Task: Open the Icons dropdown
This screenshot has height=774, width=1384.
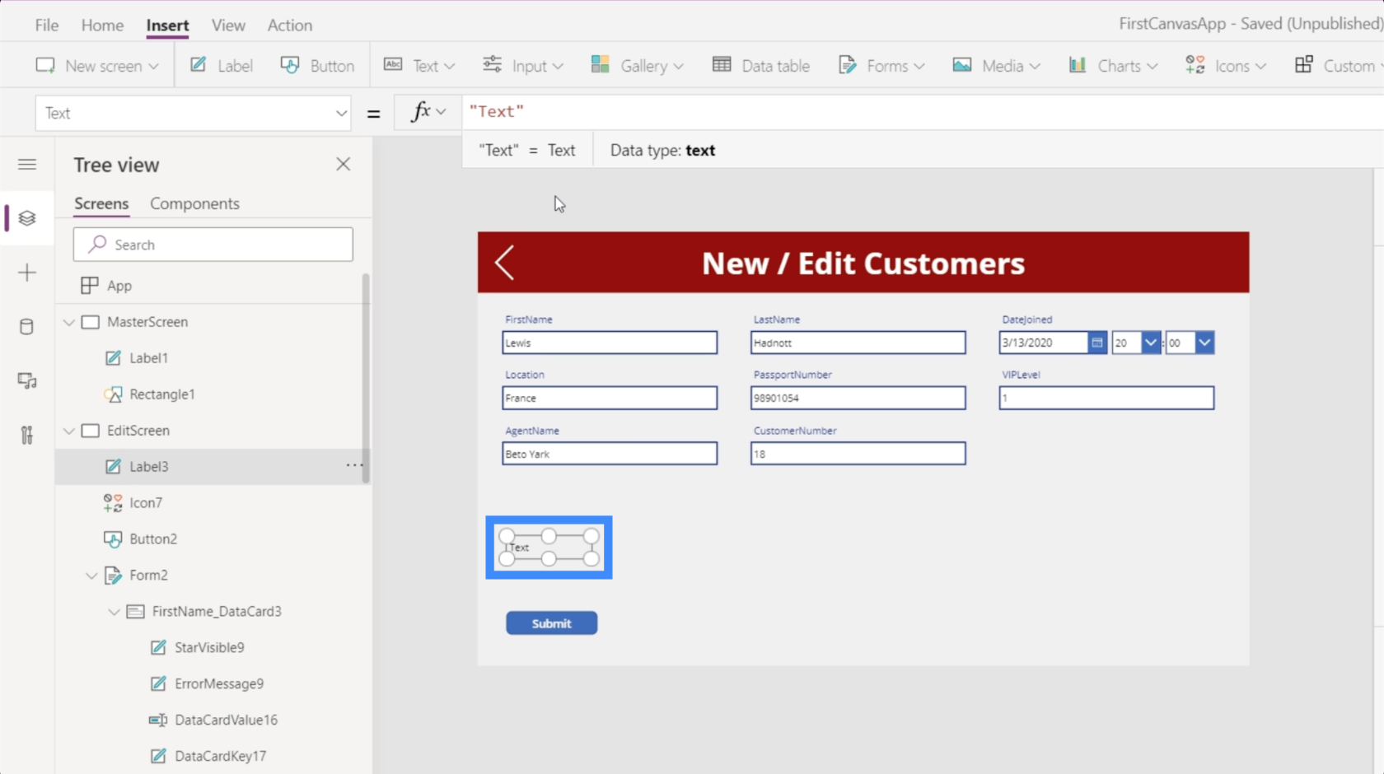Action: pyautogui.click(x=1226, y=66)
